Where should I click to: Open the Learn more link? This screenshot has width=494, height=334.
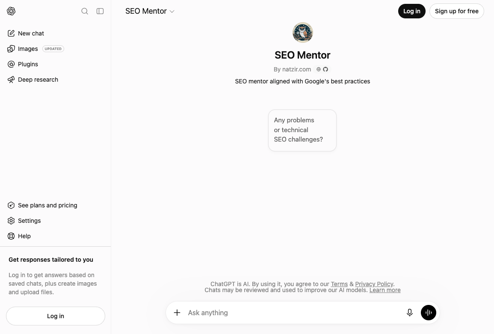385,290
